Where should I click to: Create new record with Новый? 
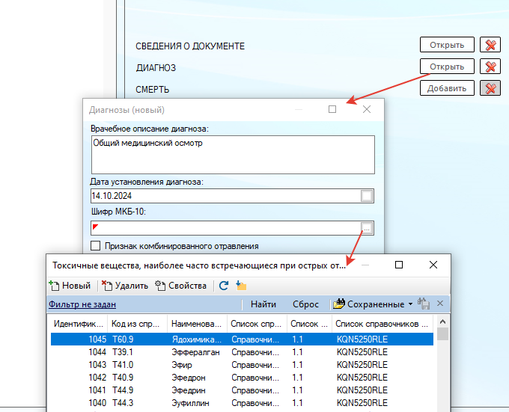coord(70,286)
